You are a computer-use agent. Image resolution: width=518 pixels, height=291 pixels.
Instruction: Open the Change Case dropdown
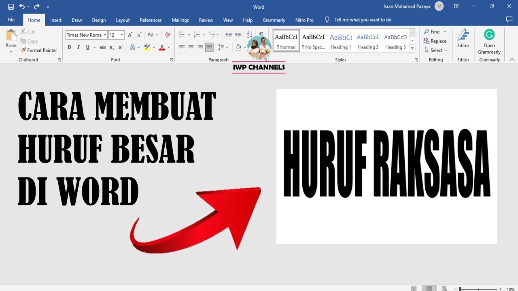click(x=153, y=35)
